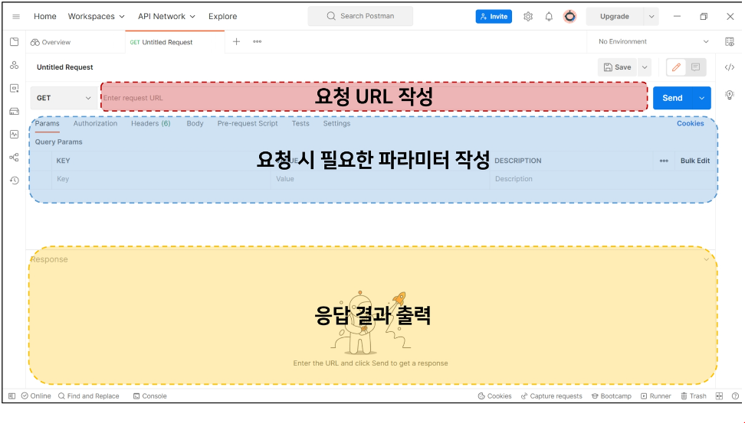Open the hamburger menu icon
This screenshot has height=423, width=745.
click(x=15, y=17)
